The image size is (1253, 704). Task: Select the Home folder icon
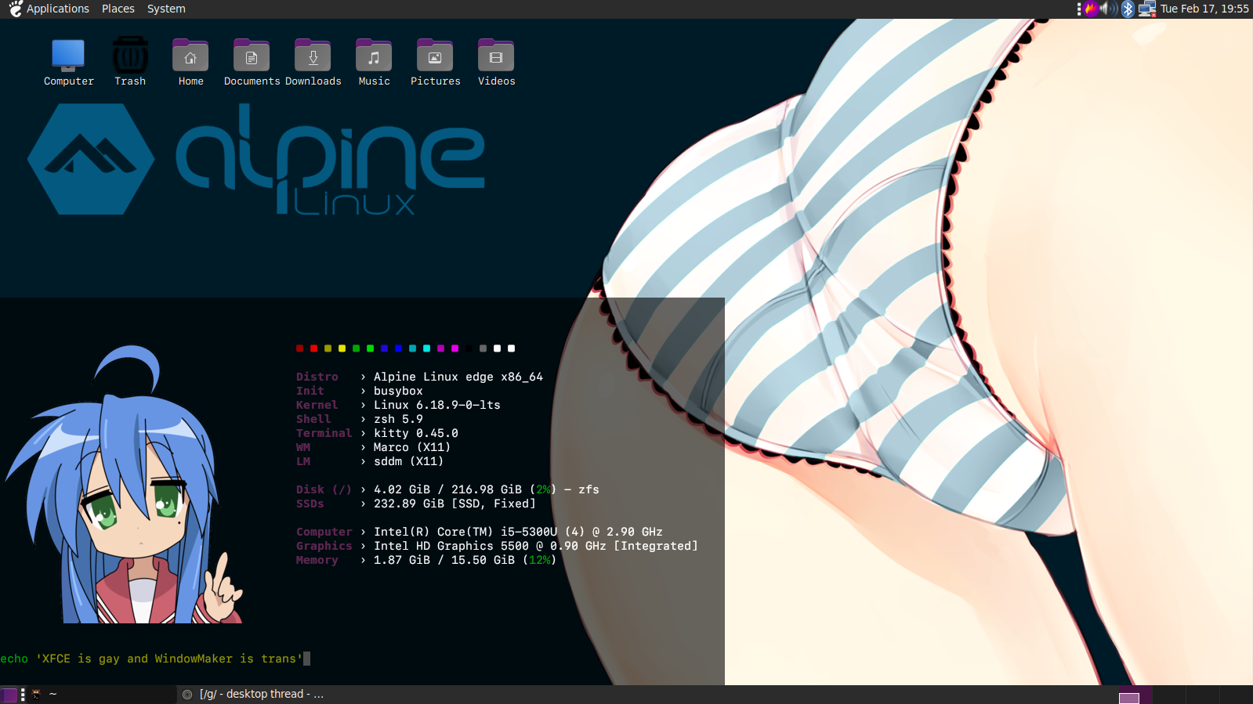tap(190, 63)
